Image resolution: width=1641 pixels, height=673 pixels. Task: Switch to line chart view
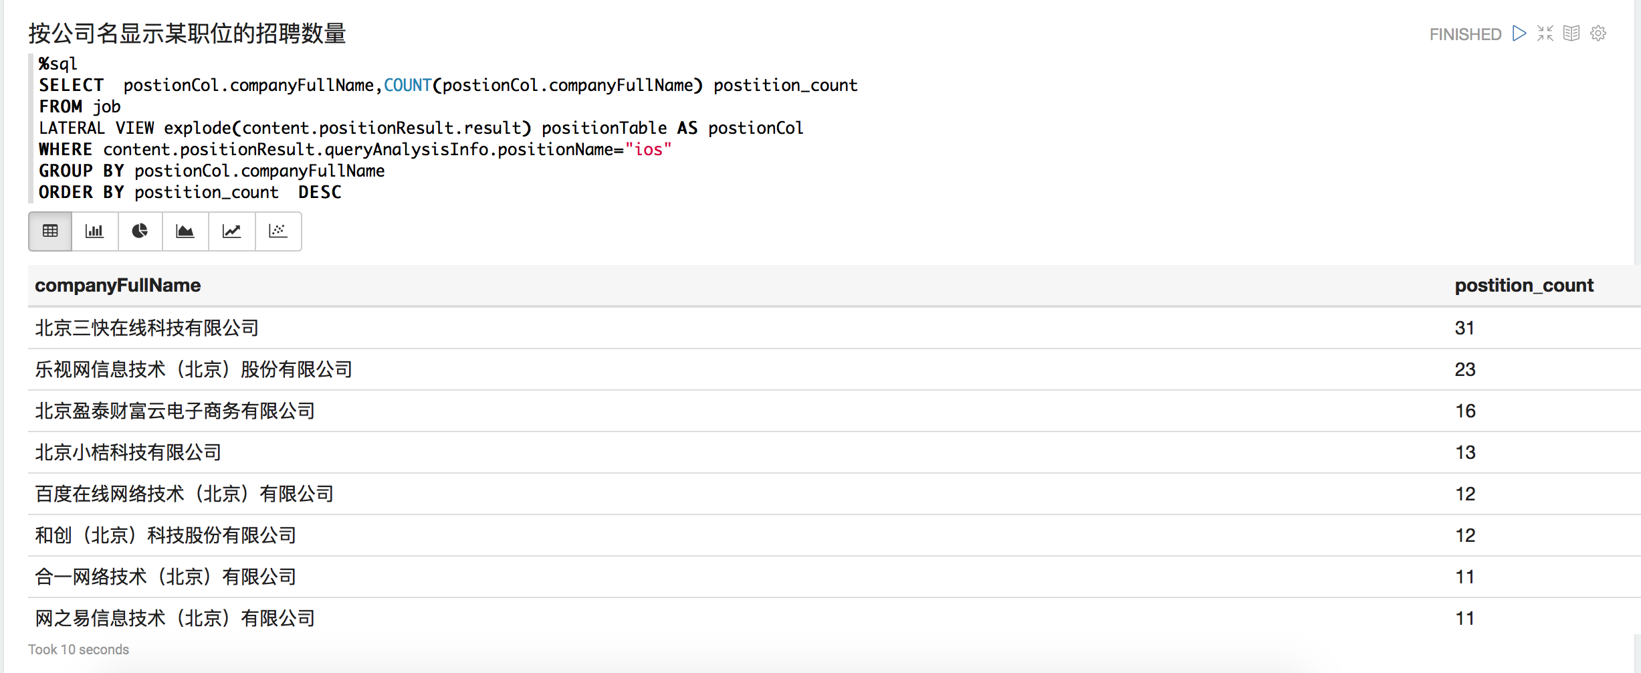232,231
